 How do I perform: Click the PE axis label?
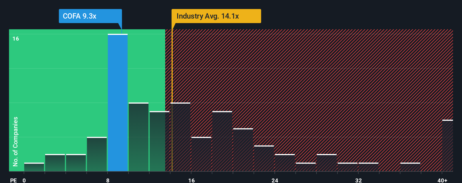(14, 180)
